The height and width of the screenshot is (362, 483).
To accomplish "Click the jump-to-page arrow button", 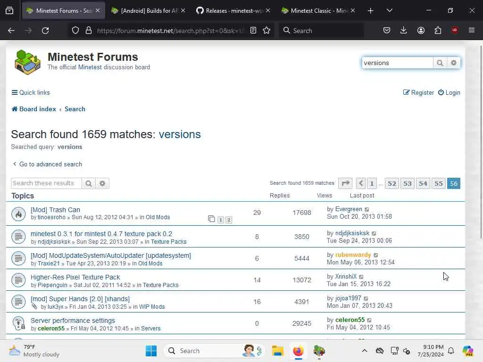I will point(345,183).
